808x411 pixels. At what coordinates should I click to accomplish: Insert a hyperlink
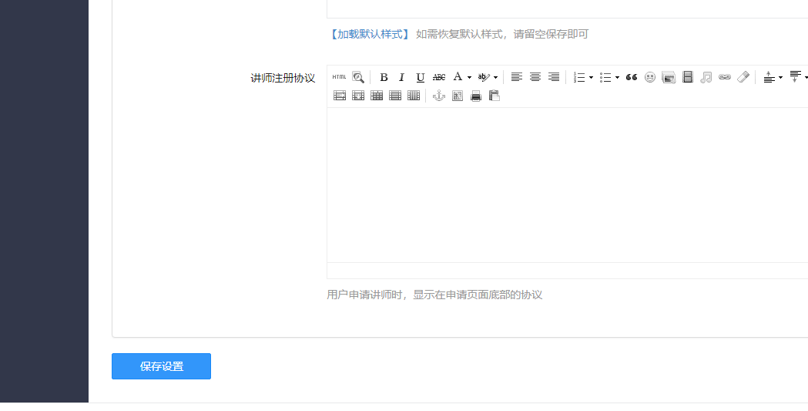tap(725, 77)
